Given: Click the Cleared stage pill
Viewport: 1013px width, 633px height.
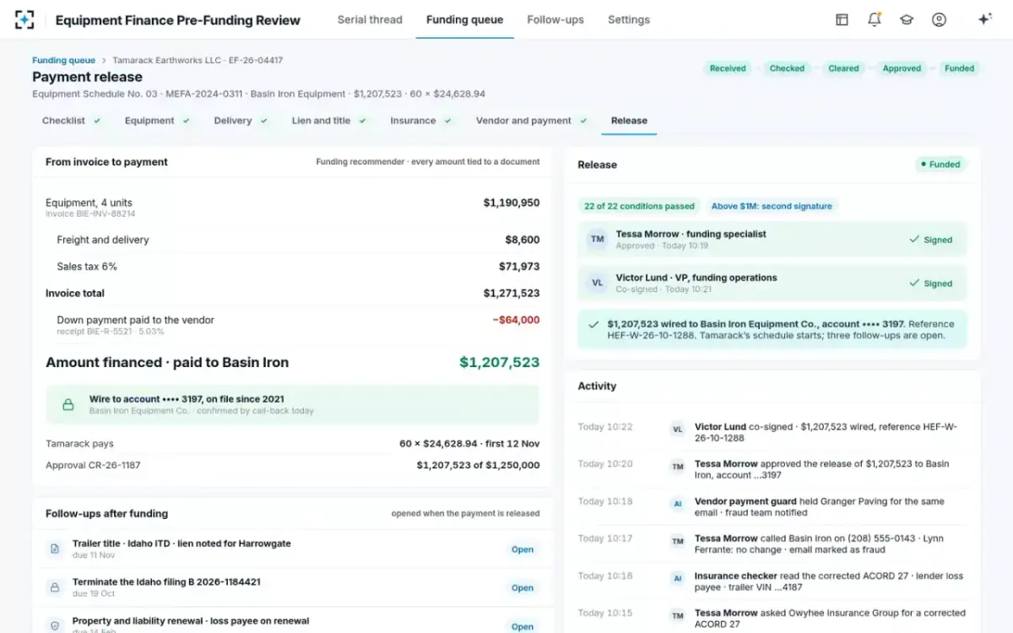Looking at the screenshot, I should (843, 68).
